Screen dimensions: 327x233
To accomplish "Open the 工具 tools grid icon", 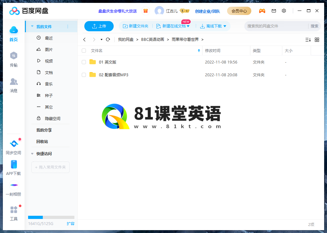I will click(x=14, y=210).
